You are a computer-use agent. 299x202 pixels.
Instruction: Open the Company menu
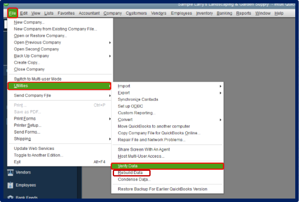pyautogui.click(x=112, y=13)
